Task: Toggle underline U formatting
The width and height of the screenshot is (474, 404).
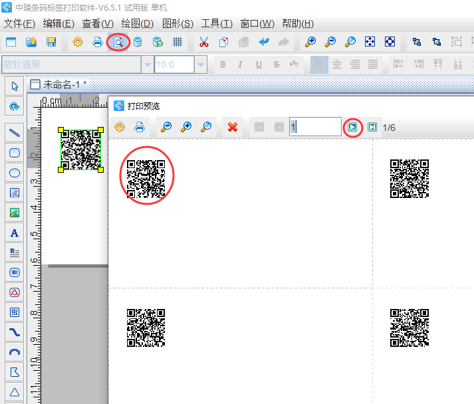Action: 259,64
